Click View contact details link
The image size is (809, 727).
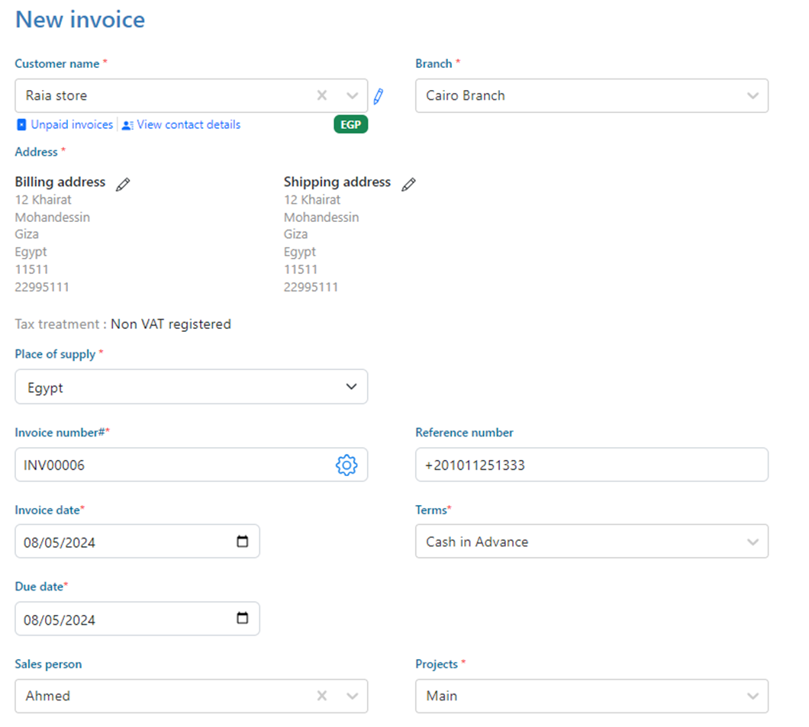[x=188, y=124]
